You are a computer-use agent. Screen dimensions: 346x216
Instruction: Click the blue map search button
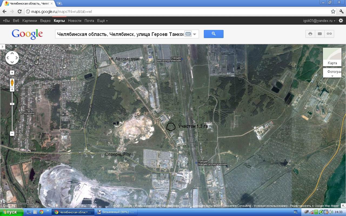pyautogui.click(x=214, y=34)
